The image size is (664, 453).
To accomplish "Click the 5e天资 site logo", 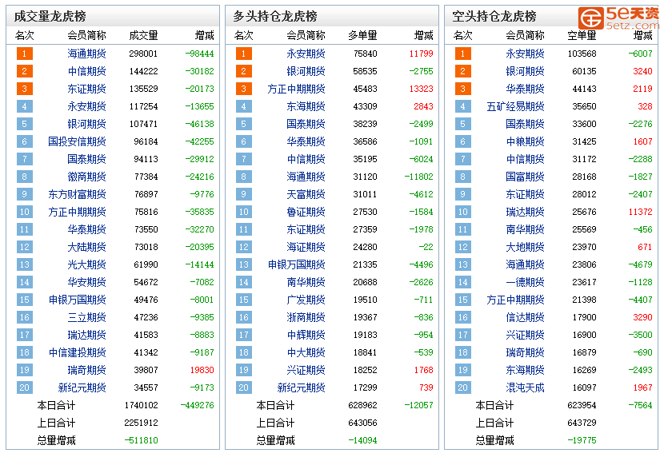I will coord(618,18).
